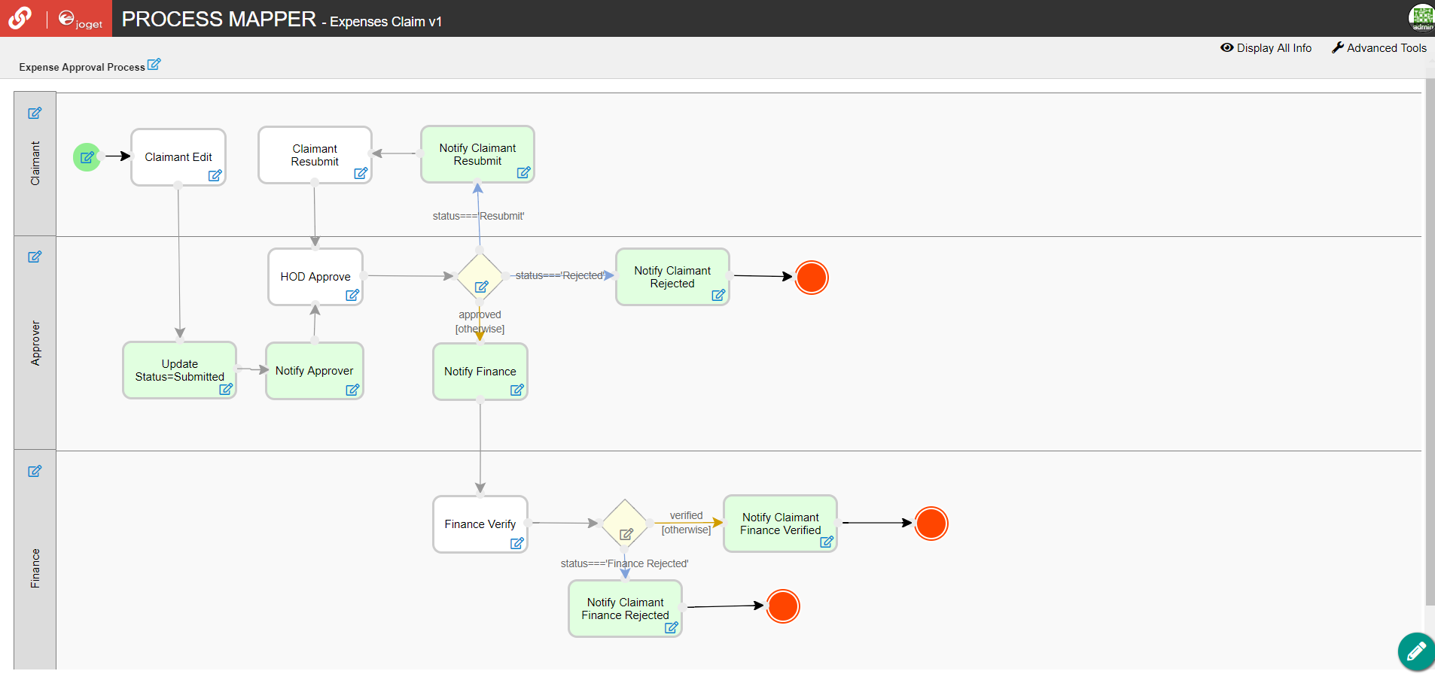This screenshot has height=677, width=1435.
Task: Click edit icon of Notify Finance tool
Action: (x=517, y=390)
